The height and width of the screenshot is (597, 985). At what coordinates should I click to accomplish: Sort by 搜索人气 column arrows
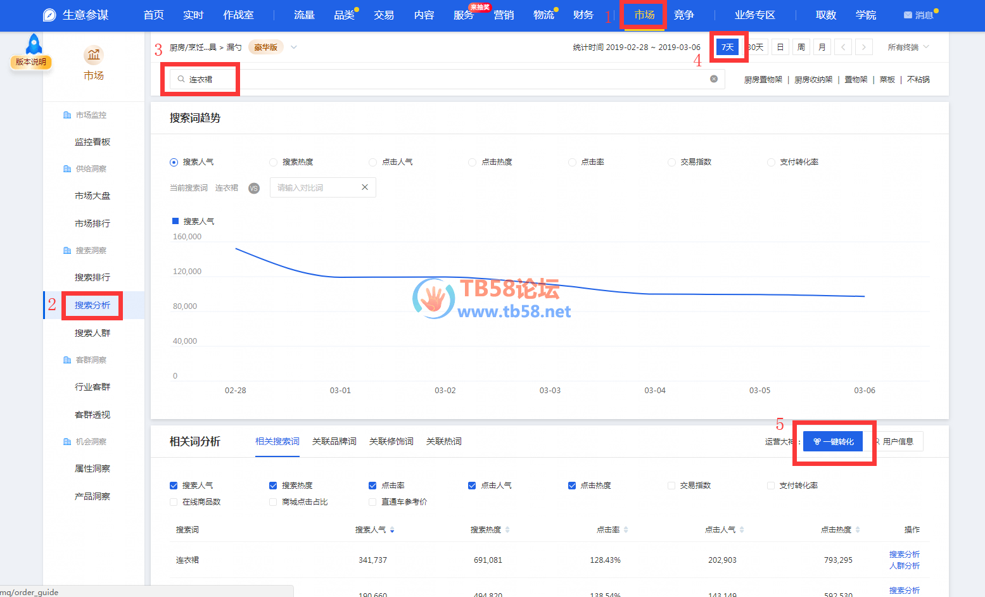(392, 530)
